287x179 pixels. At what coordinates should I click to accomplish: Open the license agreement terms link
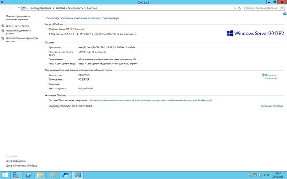pos(151,100)
